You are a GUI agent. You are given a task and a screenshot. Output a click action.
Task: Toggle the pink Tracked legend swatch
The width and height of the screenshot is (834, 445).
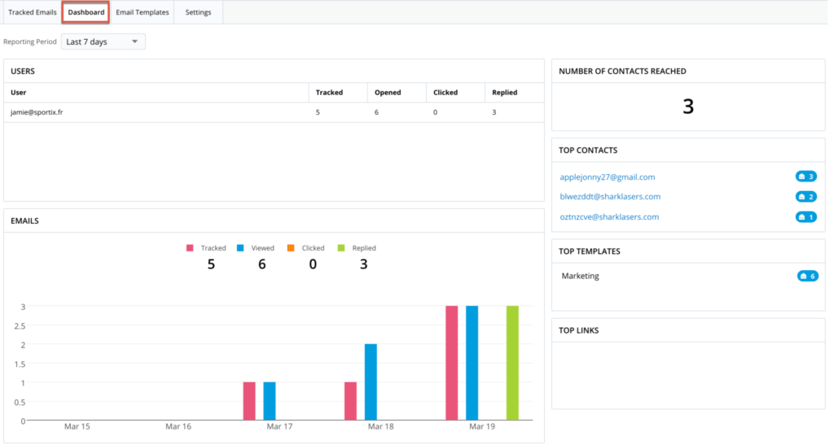pos(190,248)
